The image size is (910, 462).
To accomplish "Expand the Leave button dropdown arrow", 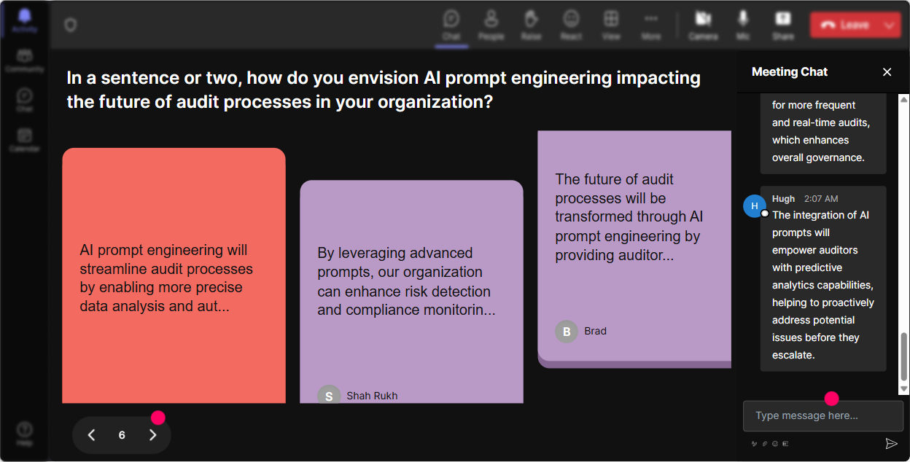I will tap(890, 25).
